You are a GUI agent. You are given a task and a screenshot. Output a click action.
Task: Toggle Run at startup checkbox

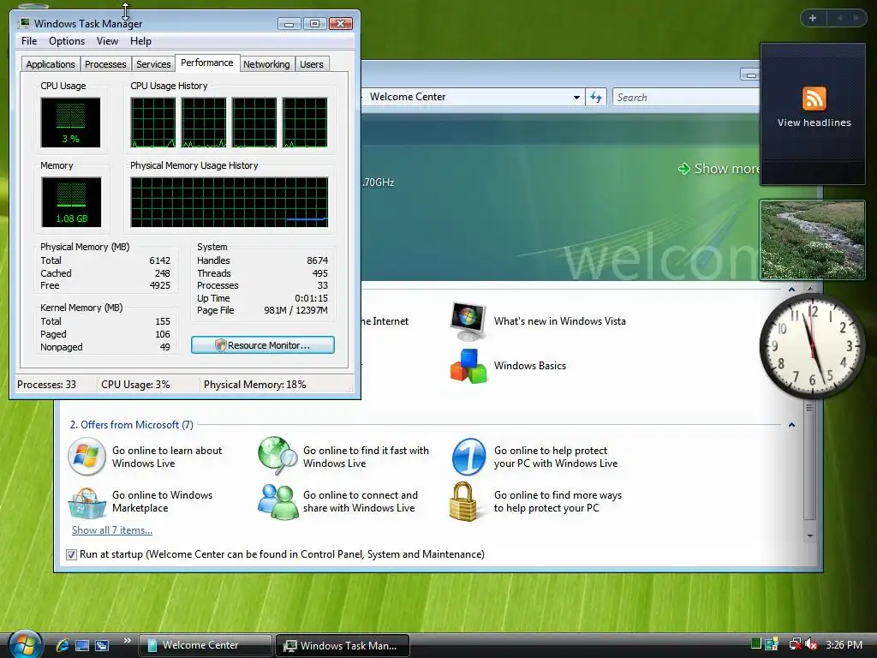click(x=71, y=554)
